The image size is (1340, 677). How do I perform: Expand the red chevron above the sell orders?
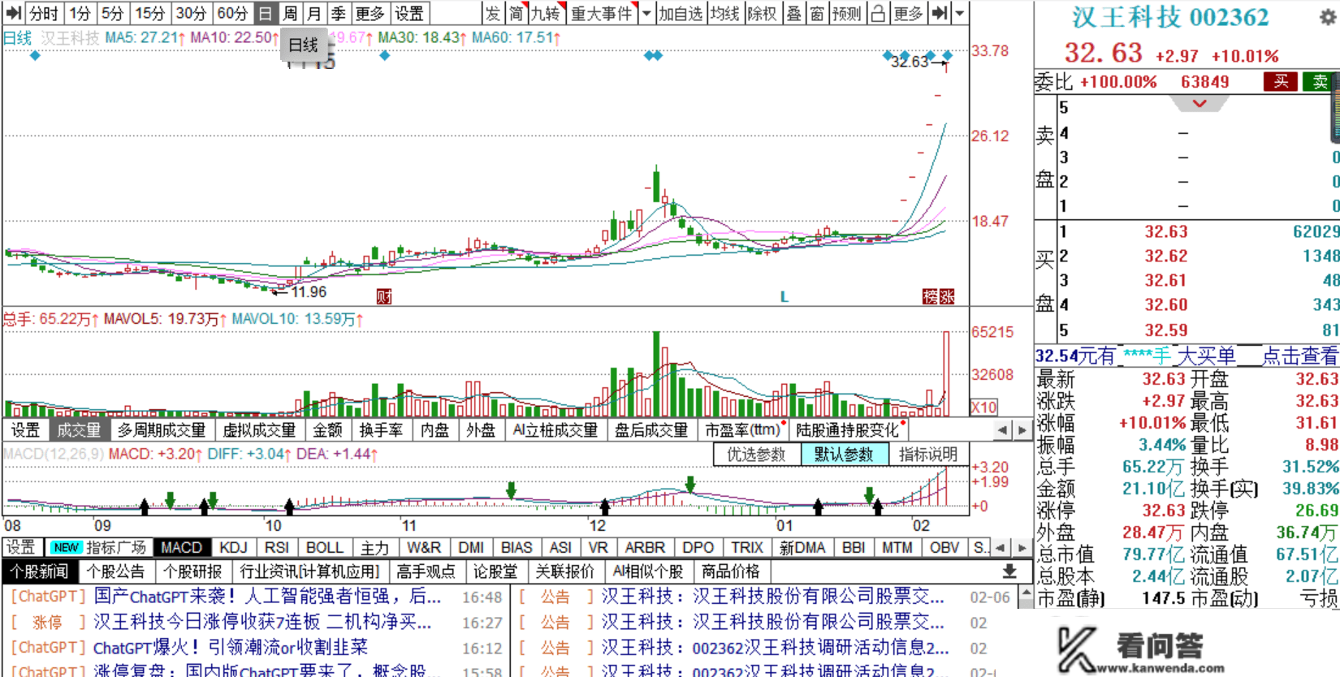[1200, 103]
